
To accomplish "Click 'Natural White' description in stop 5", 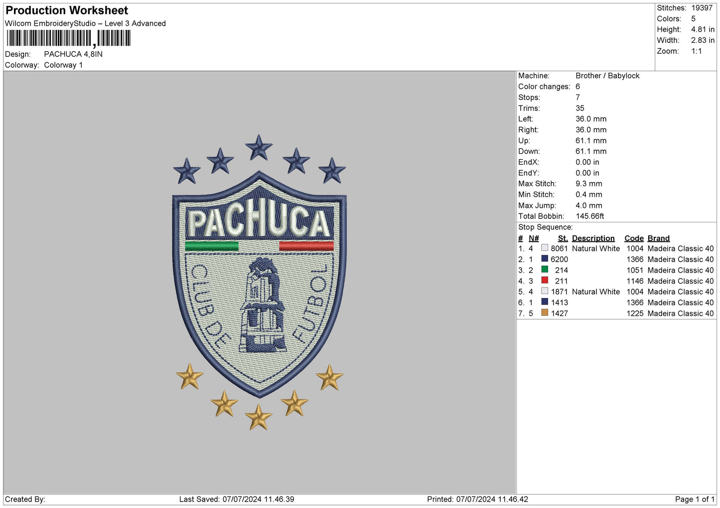I will pyautogui.click(x=596, y=292).
